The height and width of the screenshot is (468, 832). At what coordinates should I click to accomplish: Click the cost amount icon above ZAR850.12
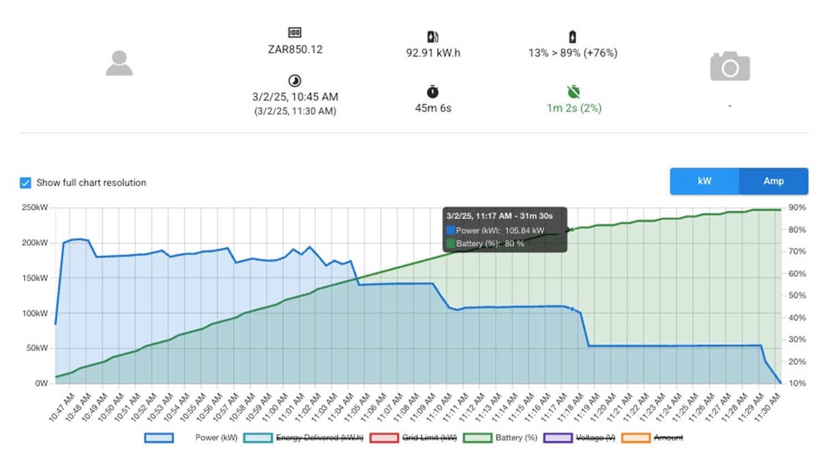(295, 32)
